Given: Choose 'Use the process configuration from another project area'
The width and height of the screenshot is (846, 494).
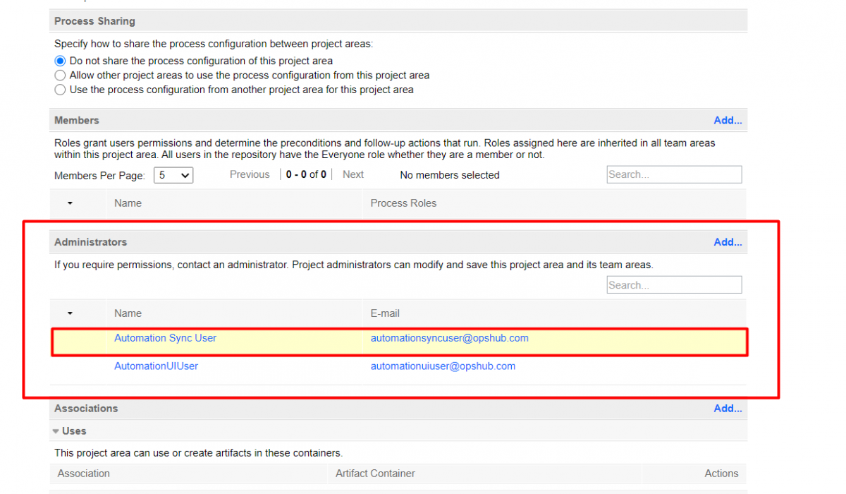Looking at the screenshot, I should [60, 90].
